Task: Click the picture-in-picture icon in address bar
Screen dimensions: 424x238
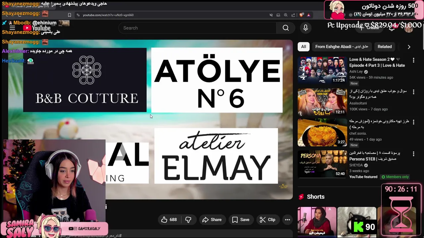Action: tap(278, 15)
